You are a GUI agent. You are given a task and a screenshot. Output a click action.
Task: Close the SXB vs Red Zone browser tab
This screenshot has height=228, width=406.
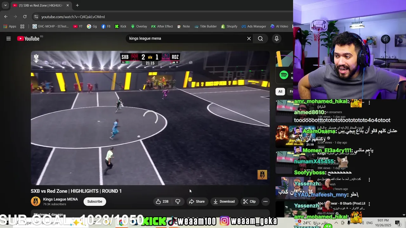click(68, 5)
